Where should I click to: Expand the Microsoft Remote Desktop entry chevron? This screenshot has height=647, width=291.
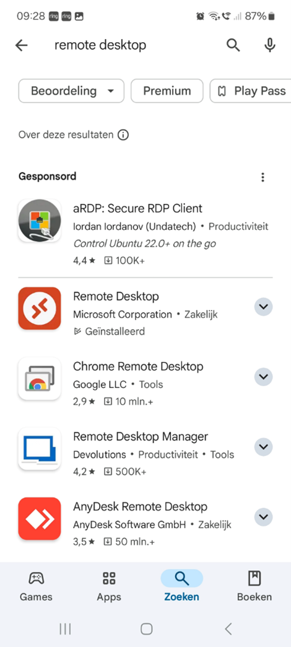[263, 307]
